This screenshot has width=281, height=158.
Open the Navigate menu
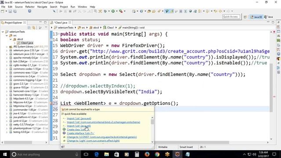coord(42,7)
